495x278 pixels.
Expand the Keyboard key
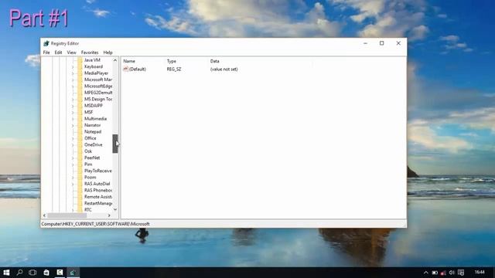73,67
